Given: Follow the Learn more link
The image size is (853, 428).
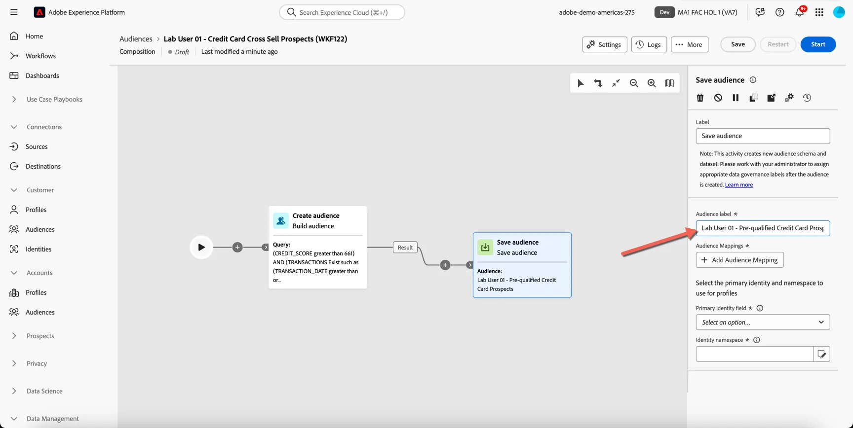Looking at the screenshot, I should 738,185.
